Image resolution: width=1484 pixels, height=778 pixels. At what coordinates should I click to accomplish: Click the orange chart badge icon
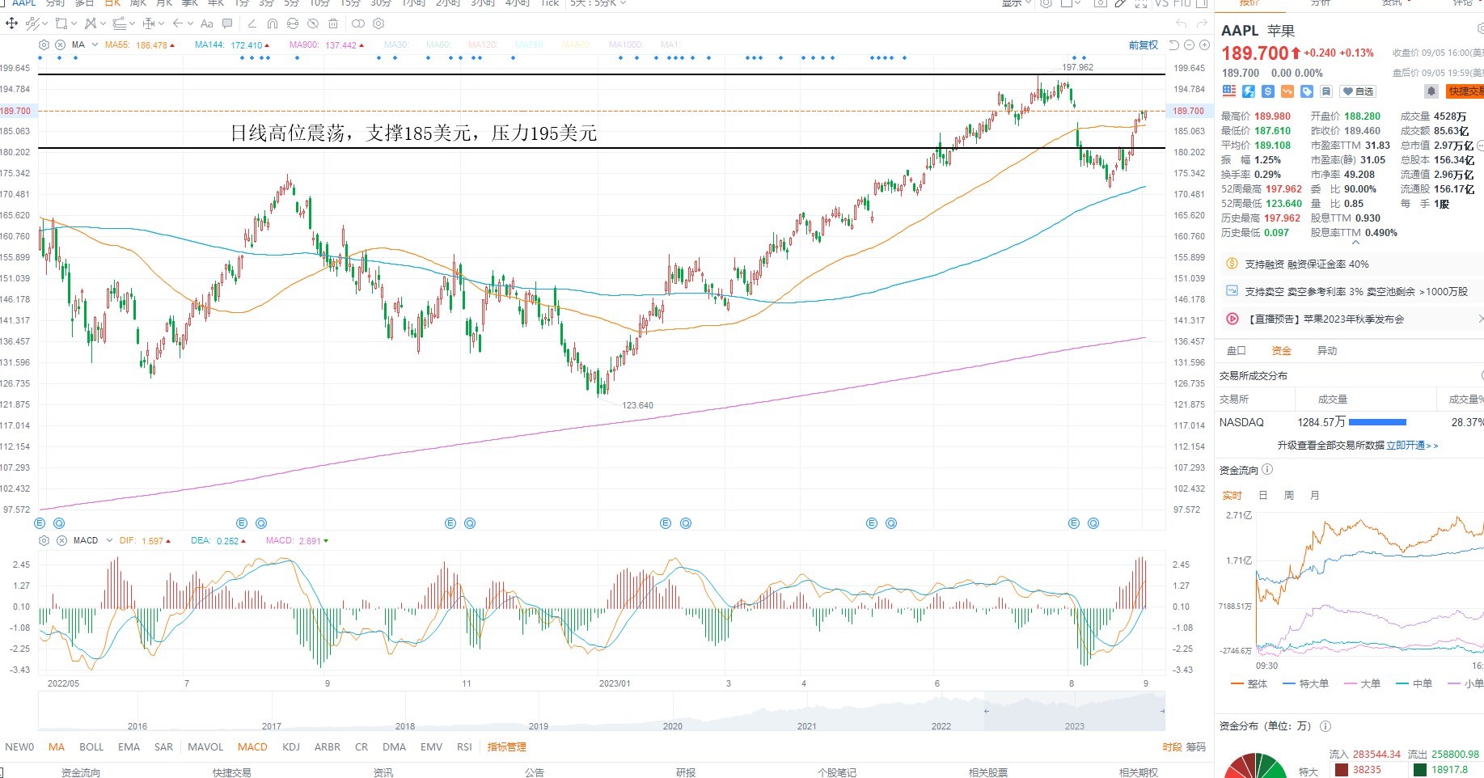point(1287,91)
